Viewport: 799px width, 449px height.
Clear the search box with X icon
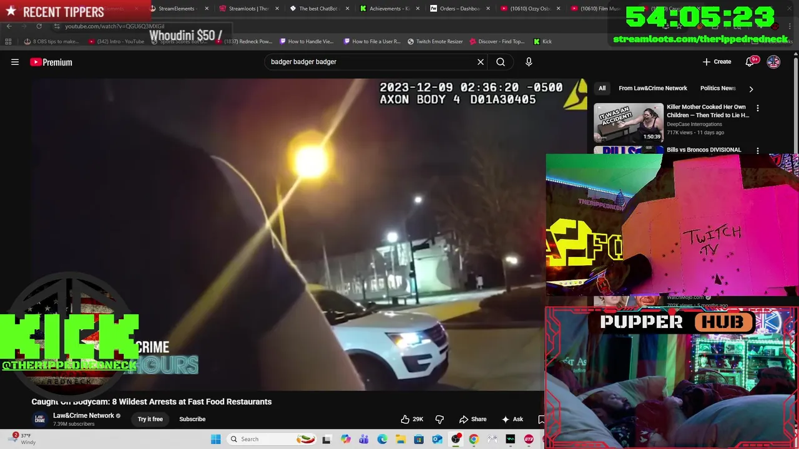pyautogui.click(x=481, y=62)
